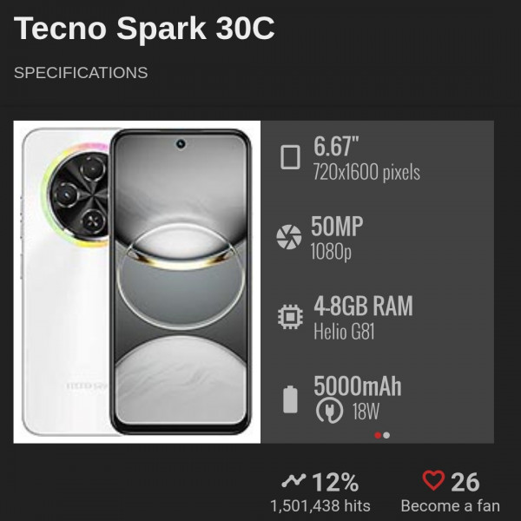
Task: Click the popularity trend arrow icon
Action: coord(293,480)
